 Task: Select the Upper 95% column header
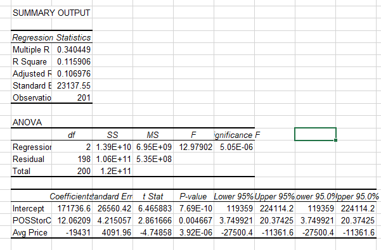[275, 196]
